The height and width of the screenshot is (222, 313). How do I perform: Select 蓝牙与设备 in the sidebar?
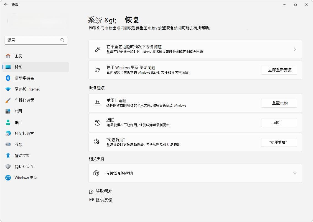[36, 78]
